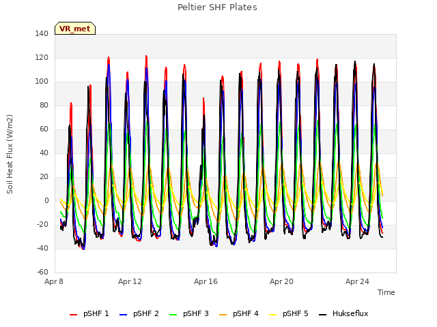437x327 pixels.
Task: Click the 20 y-axis tick label
Action: pyautogui.click(x=44, y=177)
